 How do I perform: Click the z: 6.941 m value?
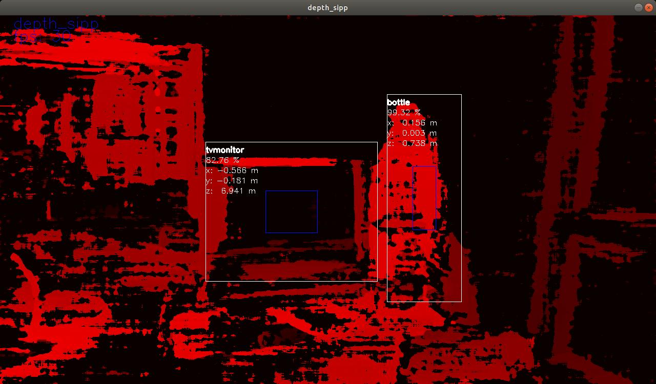coord(231,191)
